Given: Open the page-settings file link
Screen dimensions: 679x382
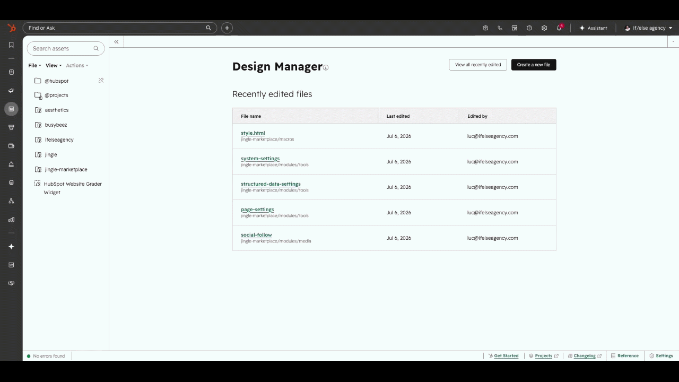Looking at the screenshot, I should [257, 210].
